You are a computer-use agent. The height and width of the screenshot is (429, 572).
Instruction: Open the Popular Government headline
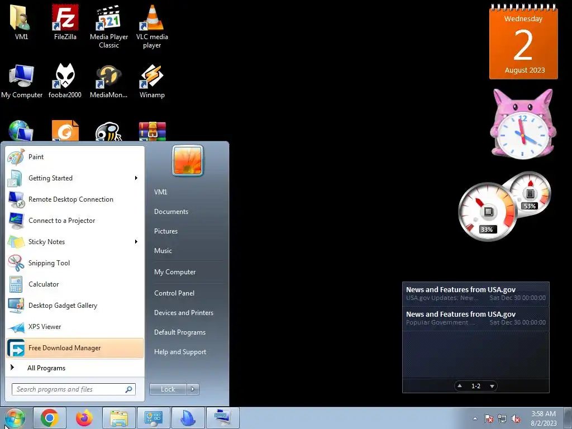point(476,318)
